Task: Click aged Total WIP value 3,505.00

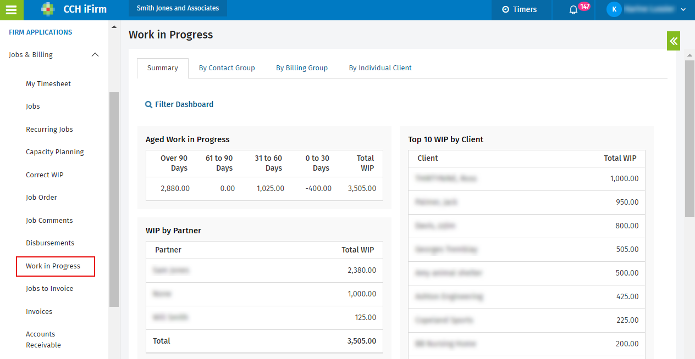Action: [x=362, y=188]
